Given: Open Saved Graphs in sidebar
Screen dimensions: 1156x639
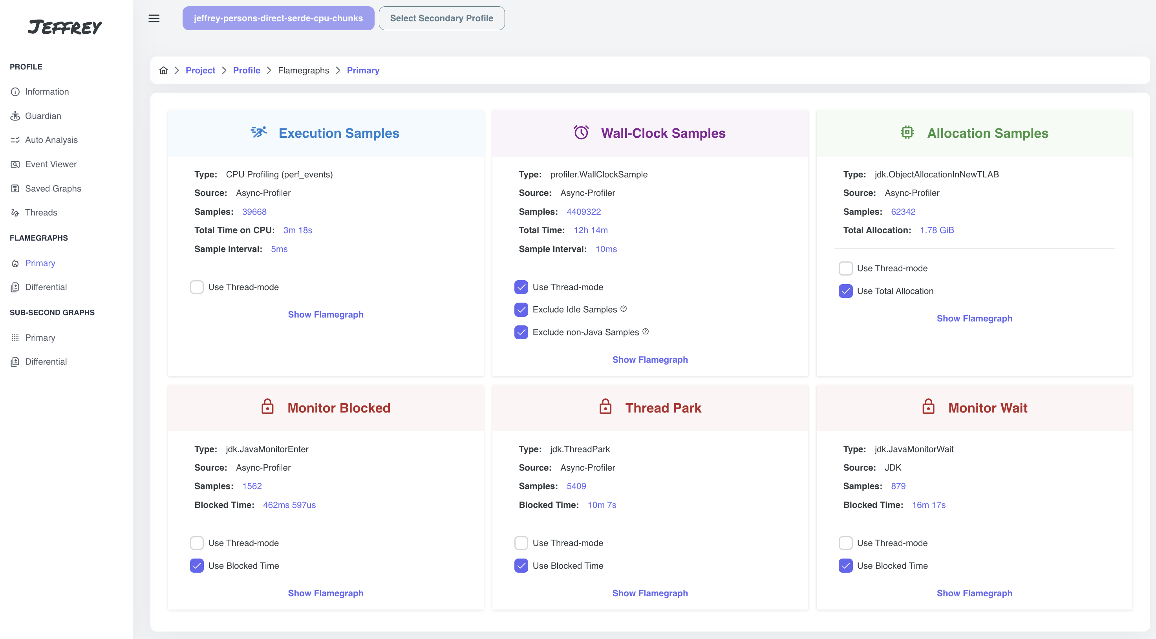Looking at the screenshot, I should pos(53,188).
